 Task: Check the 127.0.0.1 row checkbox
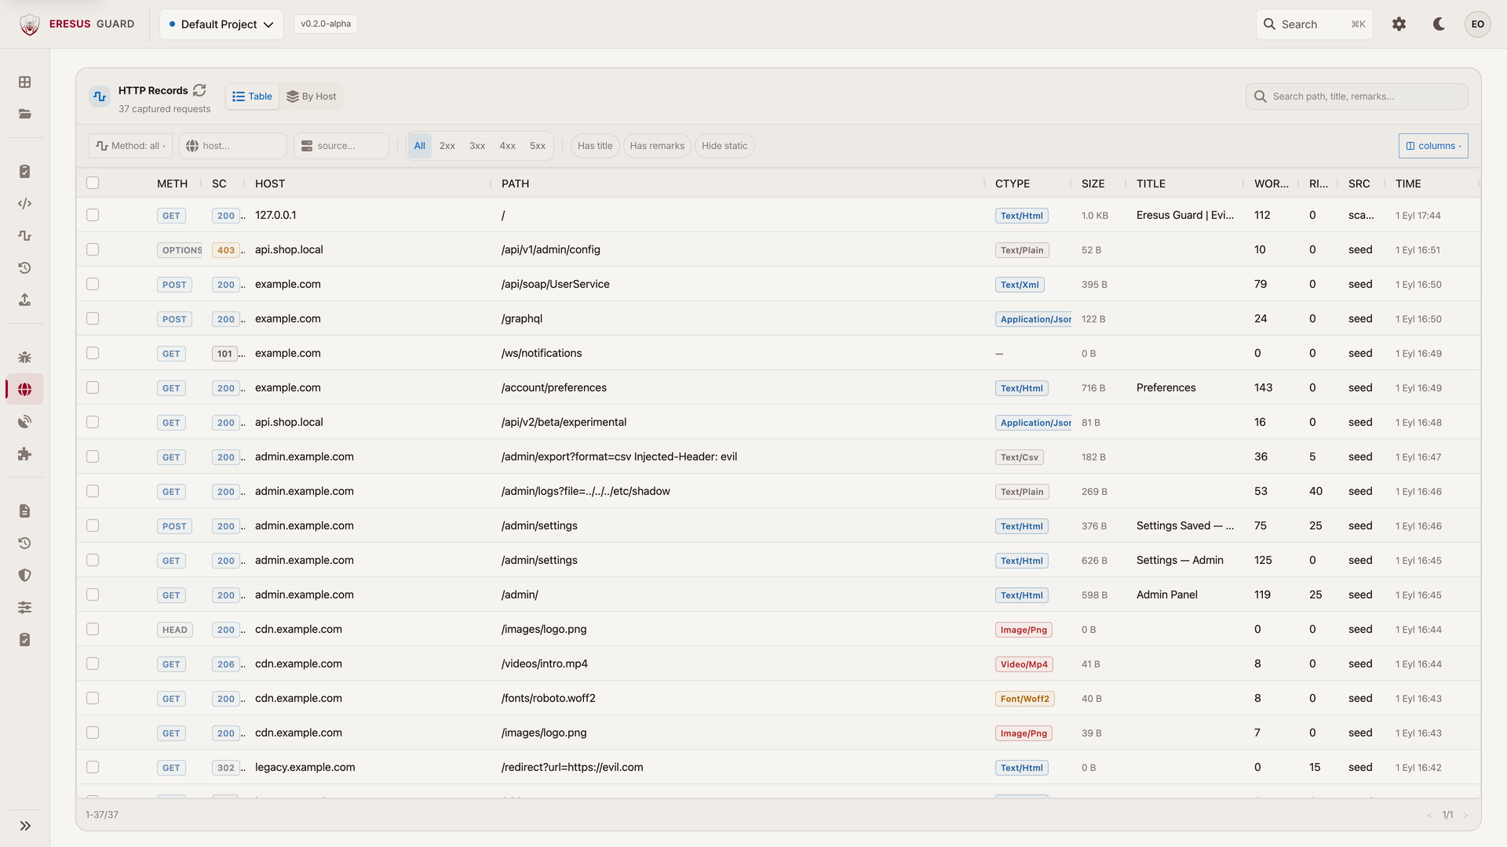[93, 215]
